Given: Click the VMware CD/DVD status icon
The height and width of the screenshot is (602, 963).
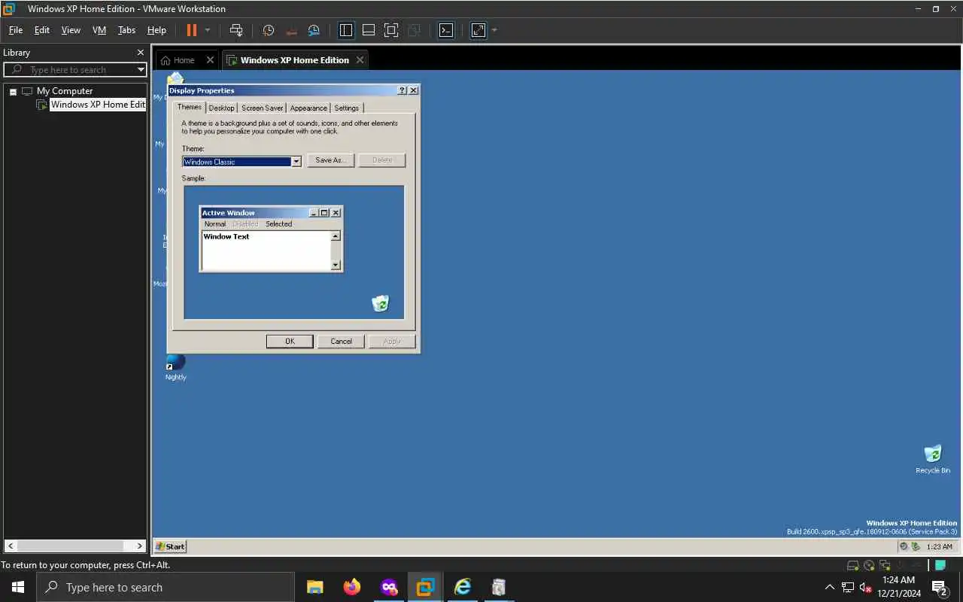Looking at the screenshot, I should pos(869,565).
